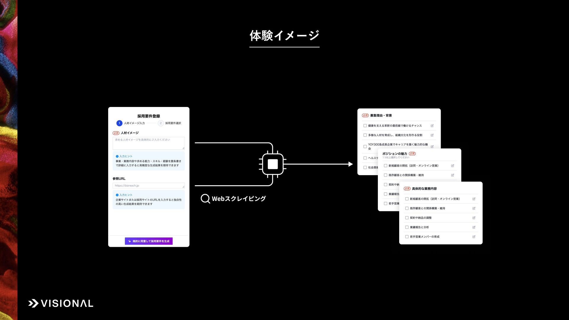The width and height of the screenshot is (569, 320).
Task: Click step 1 人材イメージ入力
Action: pyautogui.click(x=119, y=123)
